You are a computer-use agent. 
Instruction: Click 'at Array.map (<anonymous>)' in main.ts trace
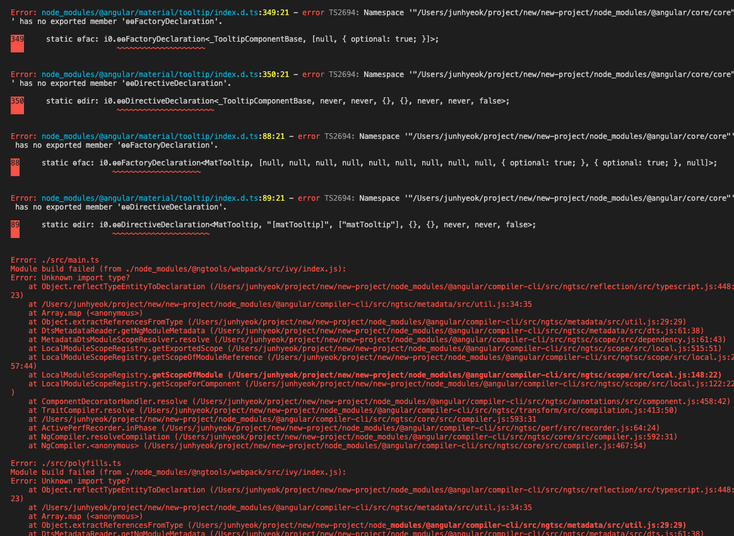tap(86, 313)
